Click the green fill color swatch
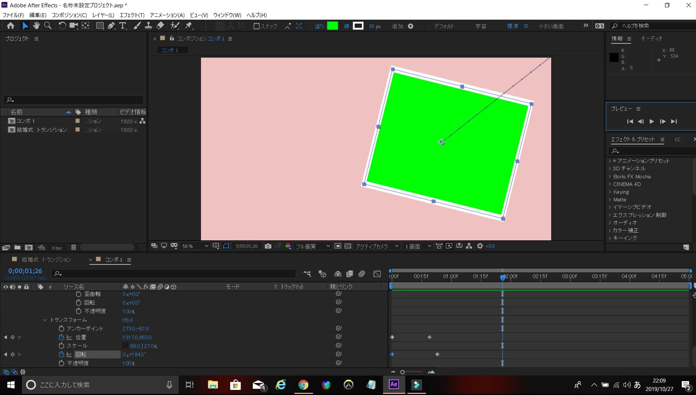 coord(332,26)
